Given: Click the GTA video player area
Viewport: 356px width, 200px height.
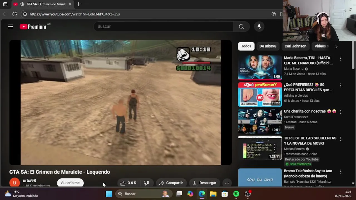Looking at the screenshot, I should click(120, 103).
